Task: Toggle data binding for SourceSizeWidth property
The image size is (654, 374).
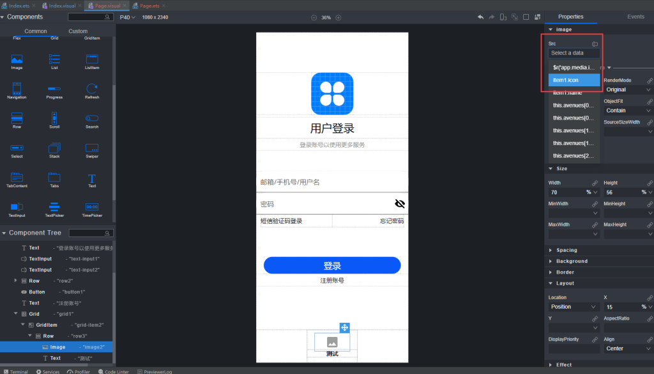Action: 650,121
